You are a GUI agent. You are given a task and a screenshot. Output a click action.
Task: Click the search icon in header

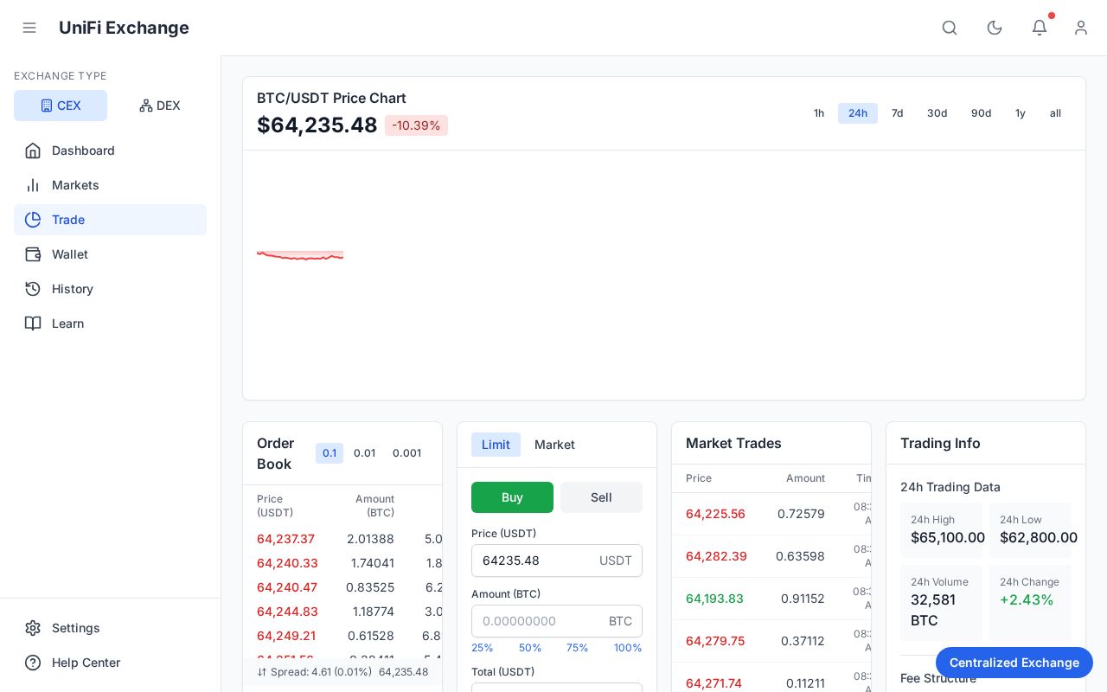950,28
